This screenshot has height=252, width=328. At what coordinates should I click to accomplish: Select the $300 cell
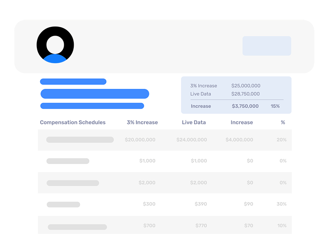click(x=149, y=204)
